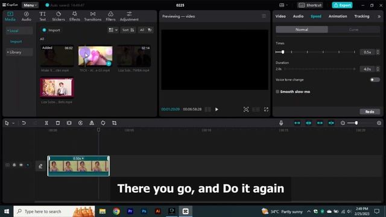
Task: Open the Sort options dropdown
Action: click(128, 30)
